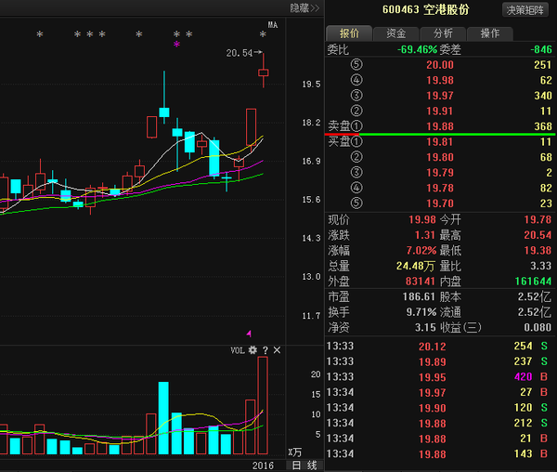
Task: Open the 日线 period selector
Action: [304, 465]
